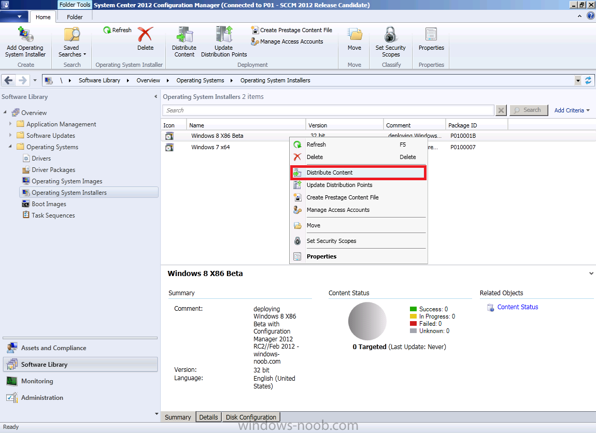Choose Refresh in the context menu
The height and width of the screenshot is (433, 596).
359,145
